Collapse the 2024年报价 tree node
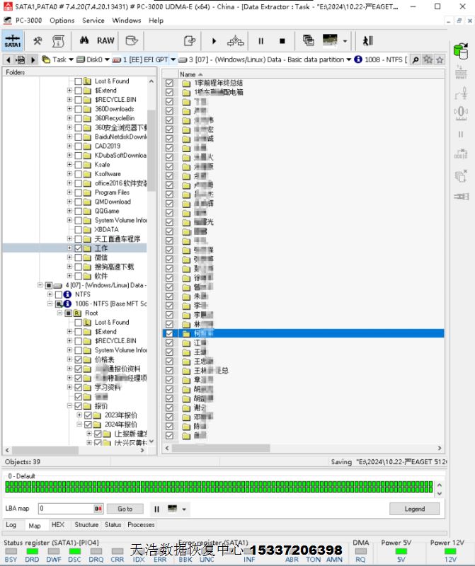Image resolution: width=475 pixels, height=566 pixels. (79, 424)
